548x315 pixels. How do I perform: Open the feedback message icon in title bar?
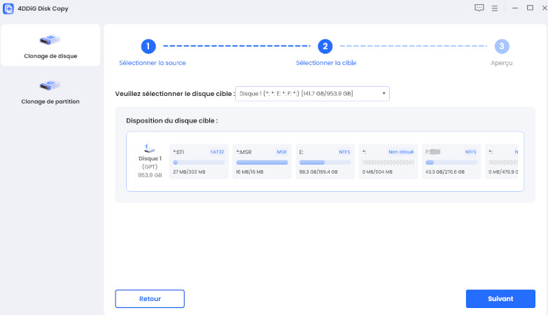(479, 8)
